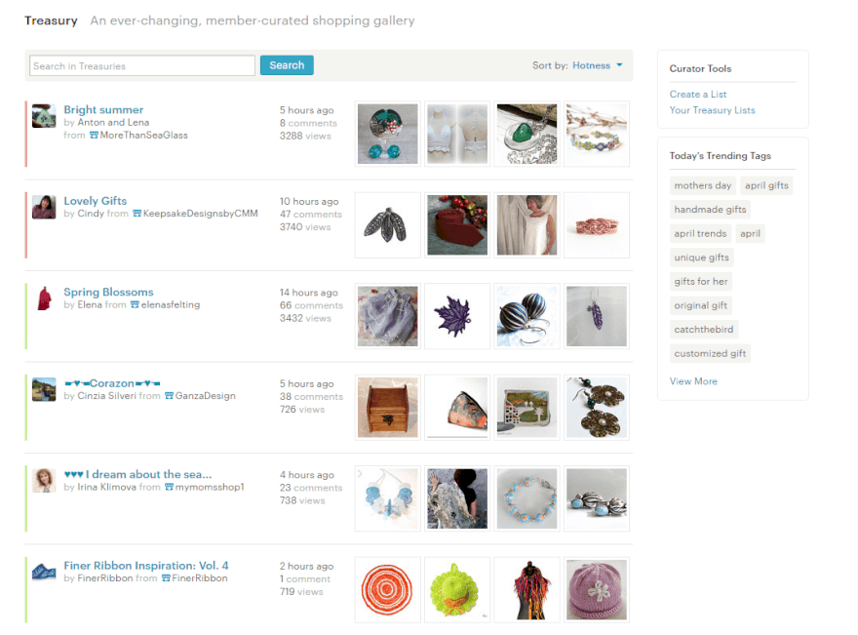The height and width of the screenshot is (635, 858).
Task: Expand trending tags with View More
Action: tap(693, 381)
